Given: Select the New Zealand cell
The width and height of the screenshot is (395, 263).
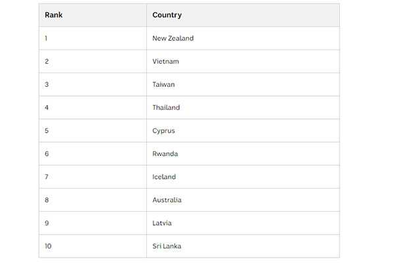Looking at the screenshot, I should [x=173, y=38].
